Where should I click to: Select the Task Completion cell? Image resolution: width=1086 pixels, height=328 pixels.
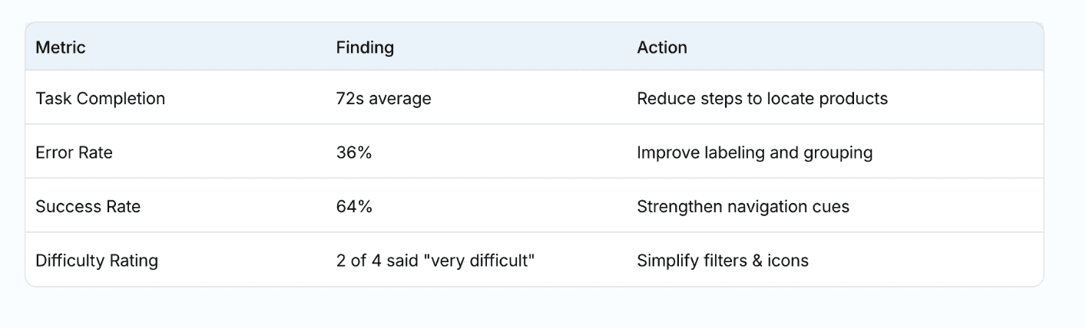[x=100, y=99]
